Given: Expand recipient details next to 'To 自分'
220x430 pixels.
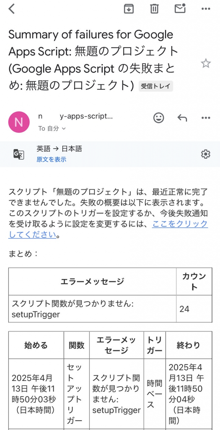Looking at the screenshot, I should tap(64, 128).
